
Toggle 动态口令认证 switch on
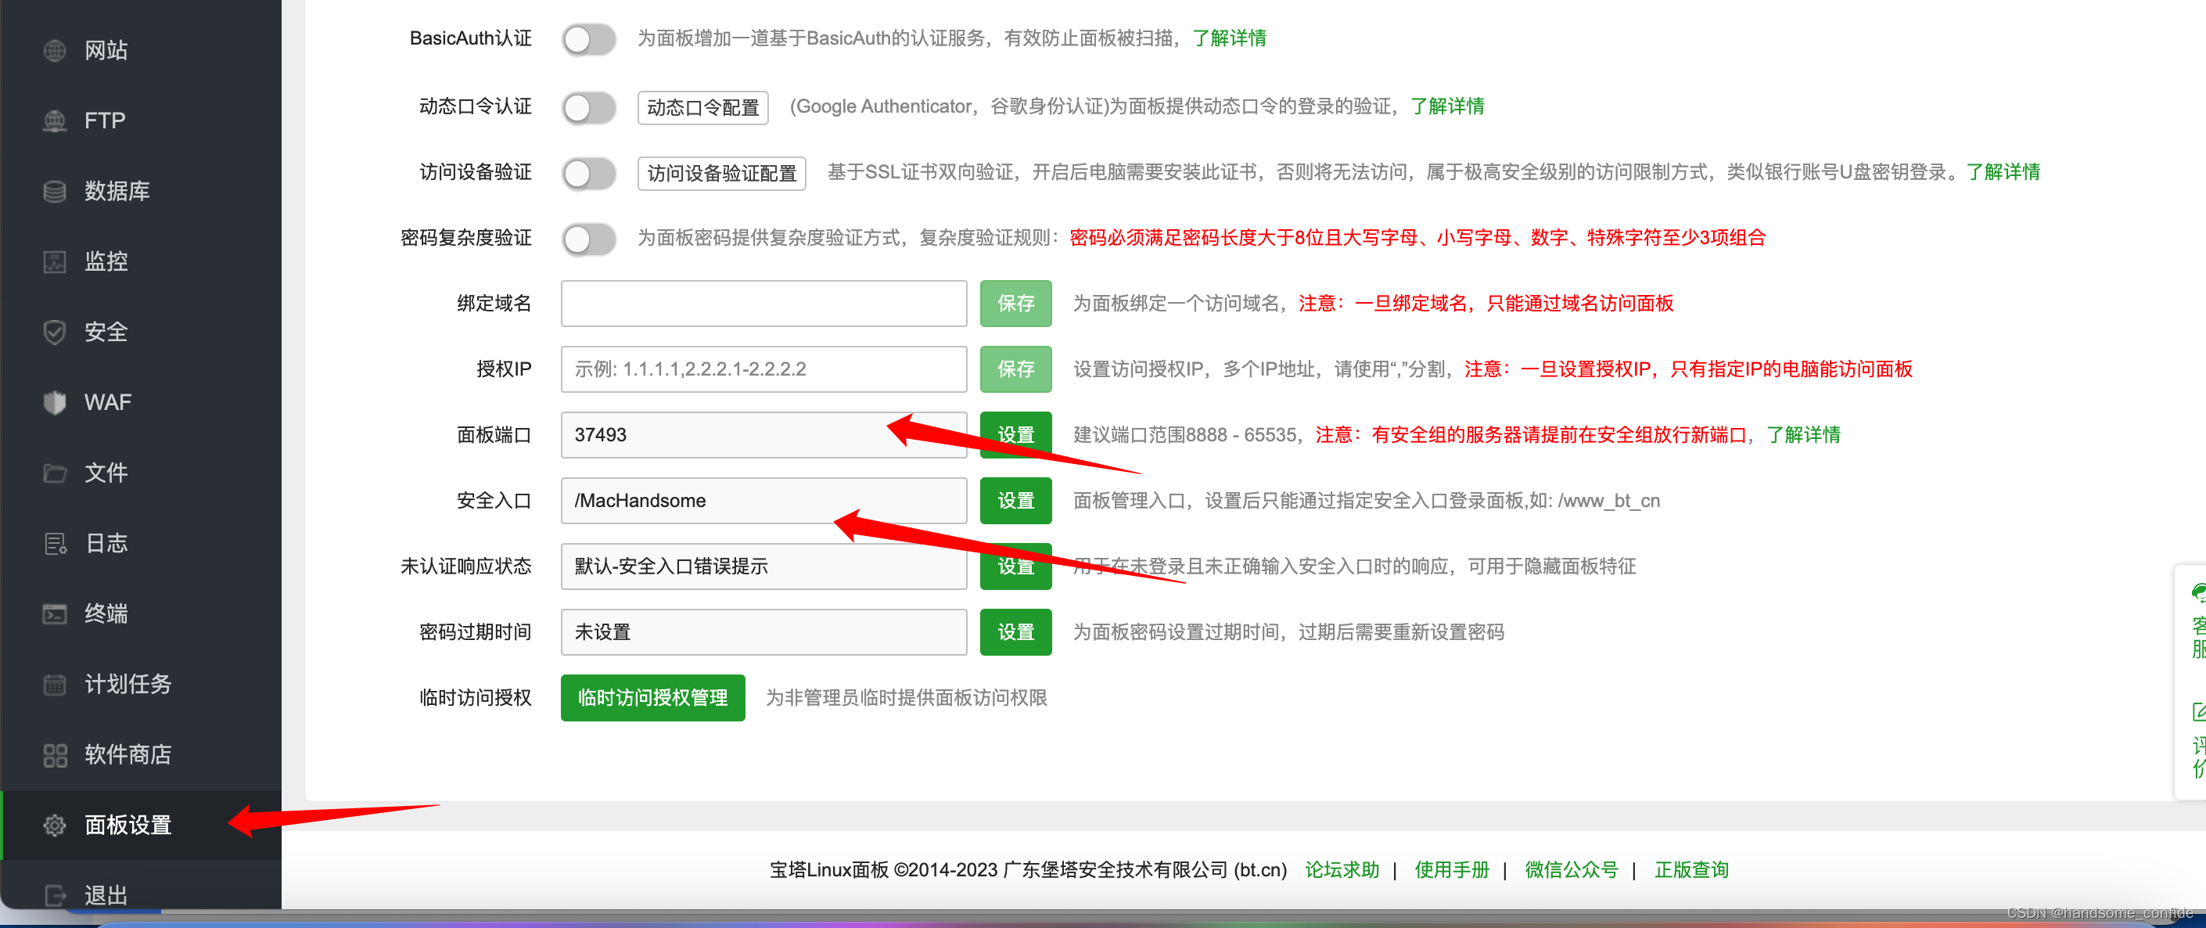tap(588, 107)
